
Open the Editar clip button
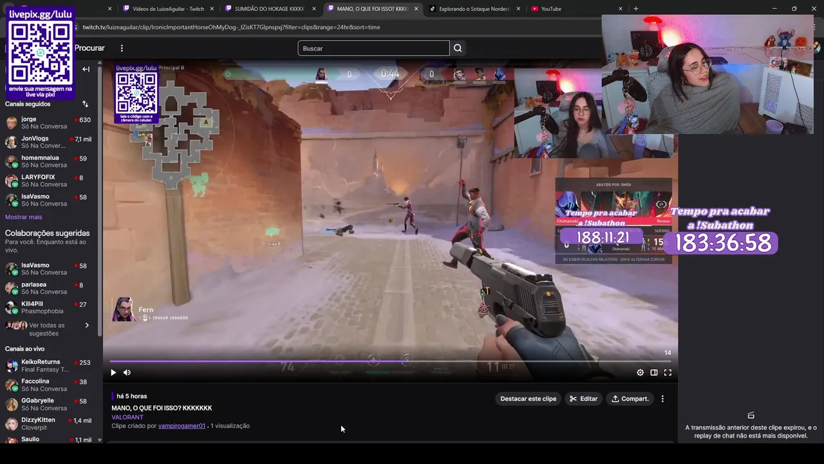[584, 399]
